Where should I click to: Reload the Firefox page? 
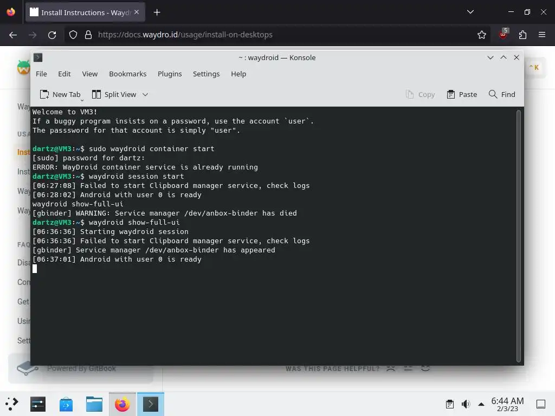(52, 35)
